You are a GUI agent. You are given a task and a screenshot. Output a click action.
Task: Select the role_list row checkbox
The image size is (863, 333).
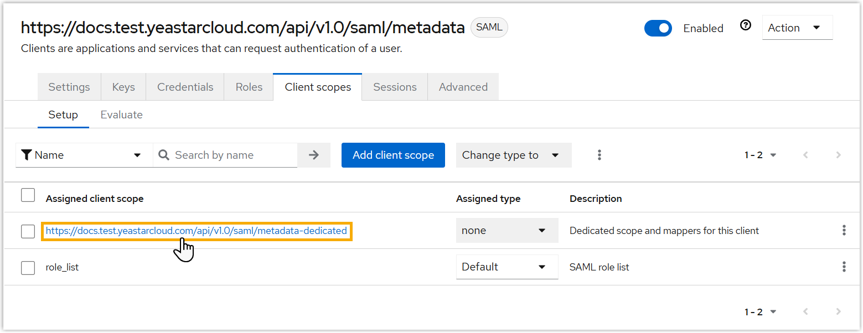(28, 268)
